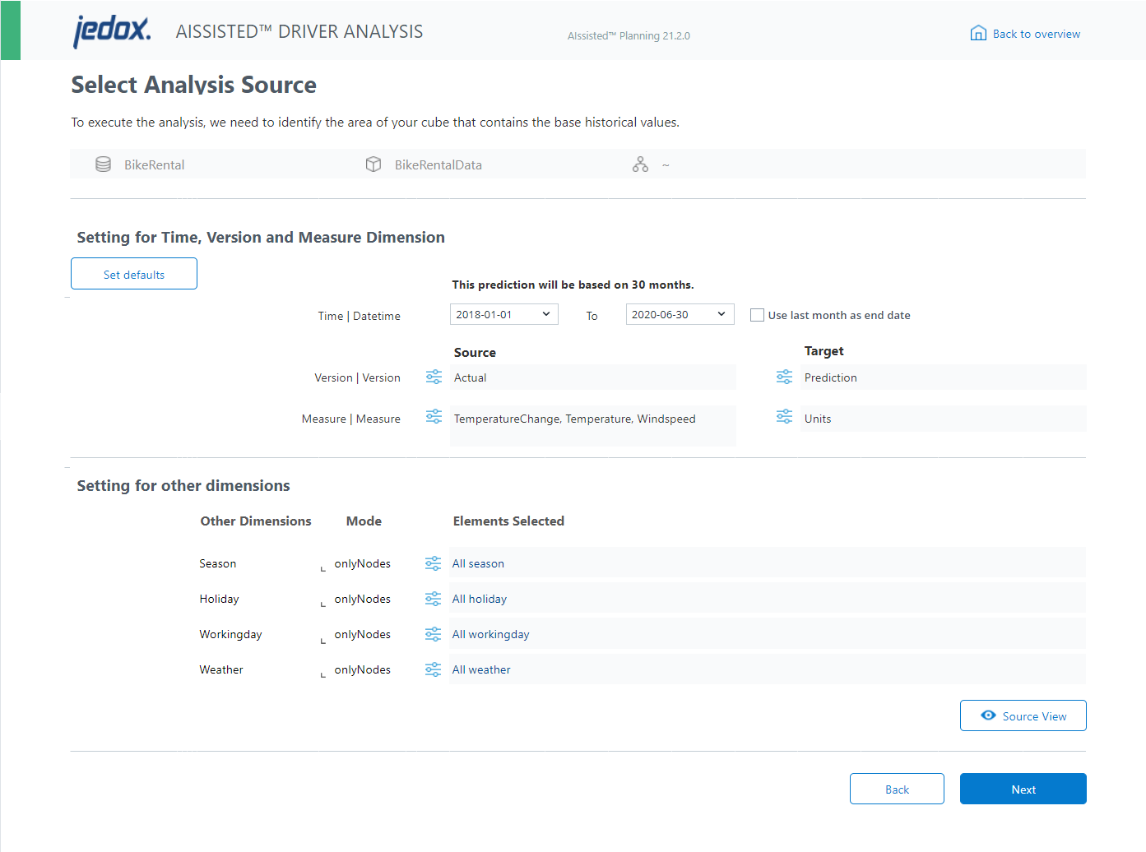Click the hierarchy icon next to the tilde
Screen dimensions: 1146x852
click(641, 164)
